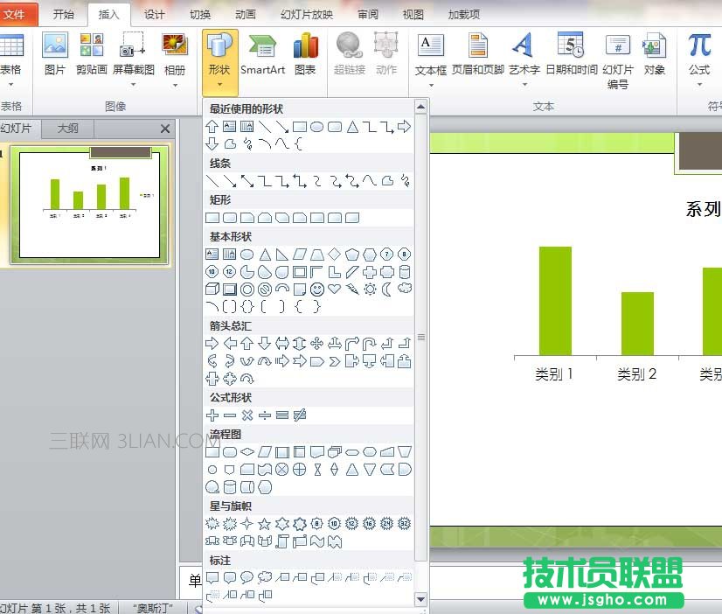Select the oval shape under 基本形状
This screenshot has height=614, width=722.
pyautogui.click(x=247, y=254)
